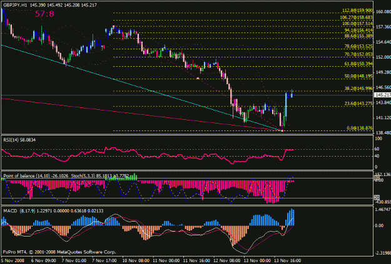Select the 88.6@155.389 Fibonacci level label
The height and width of the screenshot is (264, 391).
point(358,36)
